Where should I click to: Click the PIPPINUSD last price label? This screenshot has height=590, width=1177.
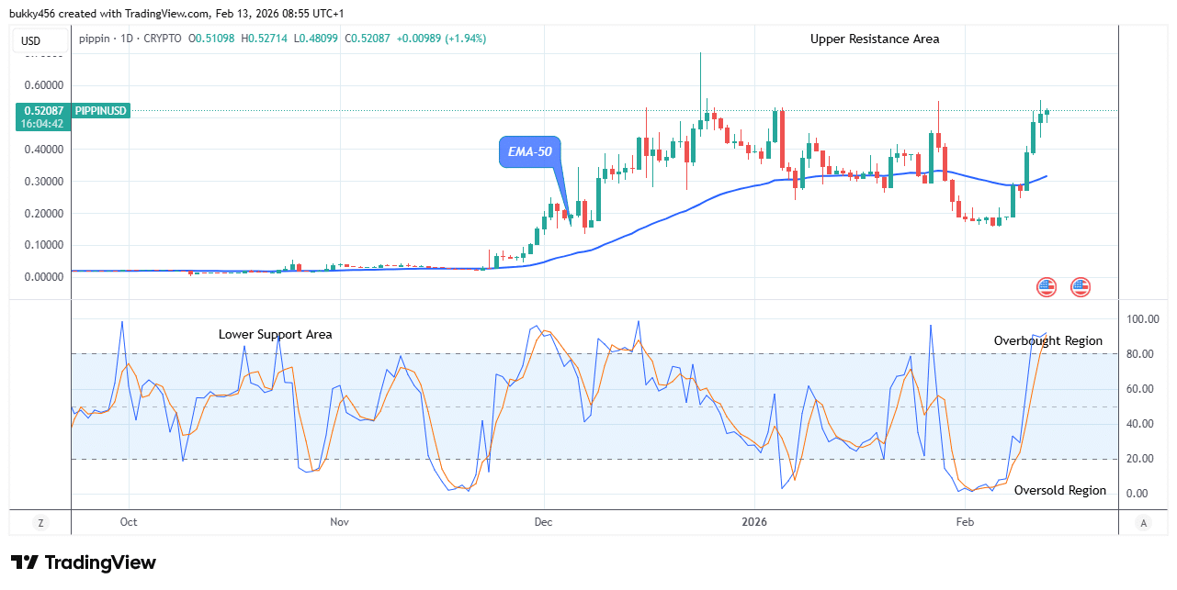[101, 109]
